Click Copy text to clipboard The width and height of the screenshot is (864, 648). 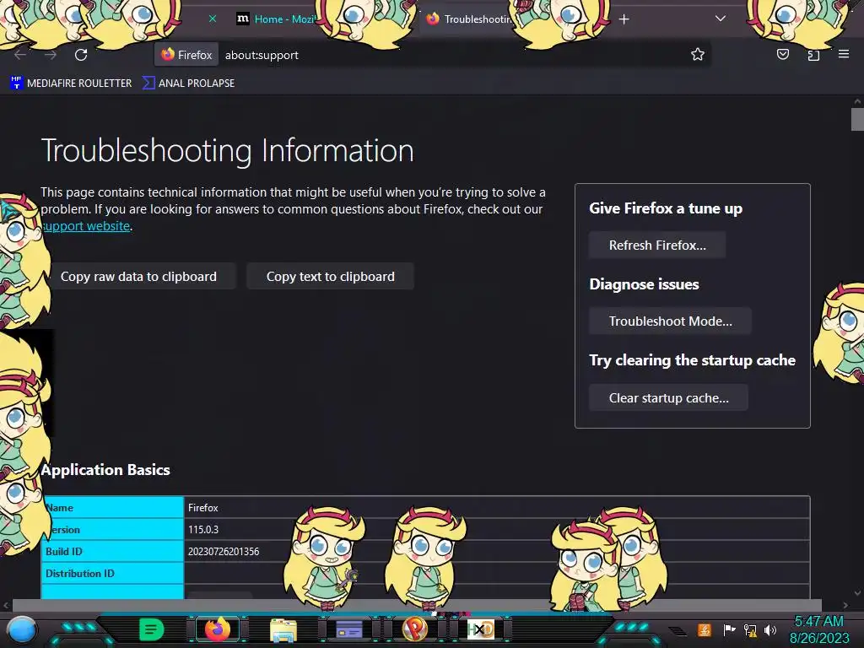(330, 277)
